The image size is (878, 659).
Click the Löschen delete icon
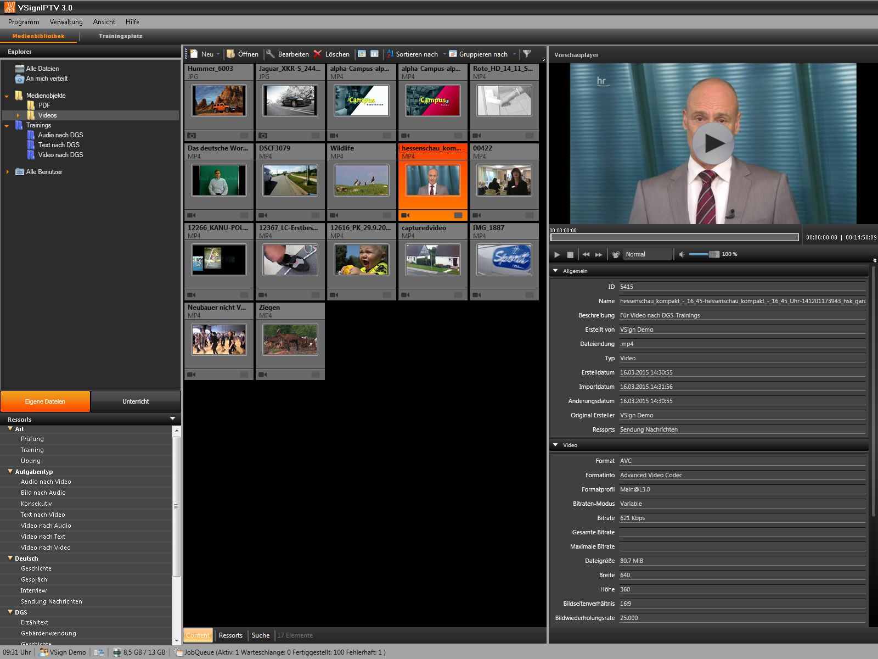318,54
